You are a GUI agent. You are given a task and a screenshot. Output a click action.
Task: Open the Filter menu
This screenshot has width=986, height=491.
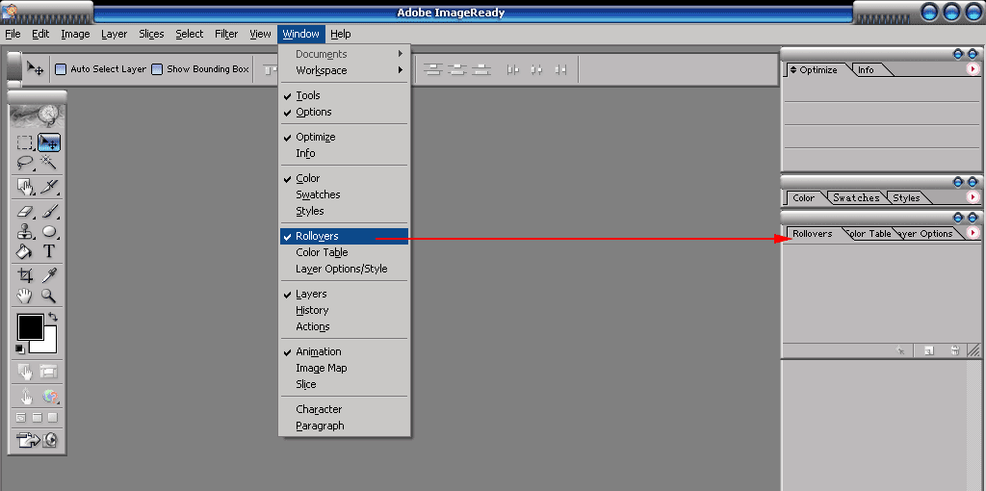tap(225, 34)
